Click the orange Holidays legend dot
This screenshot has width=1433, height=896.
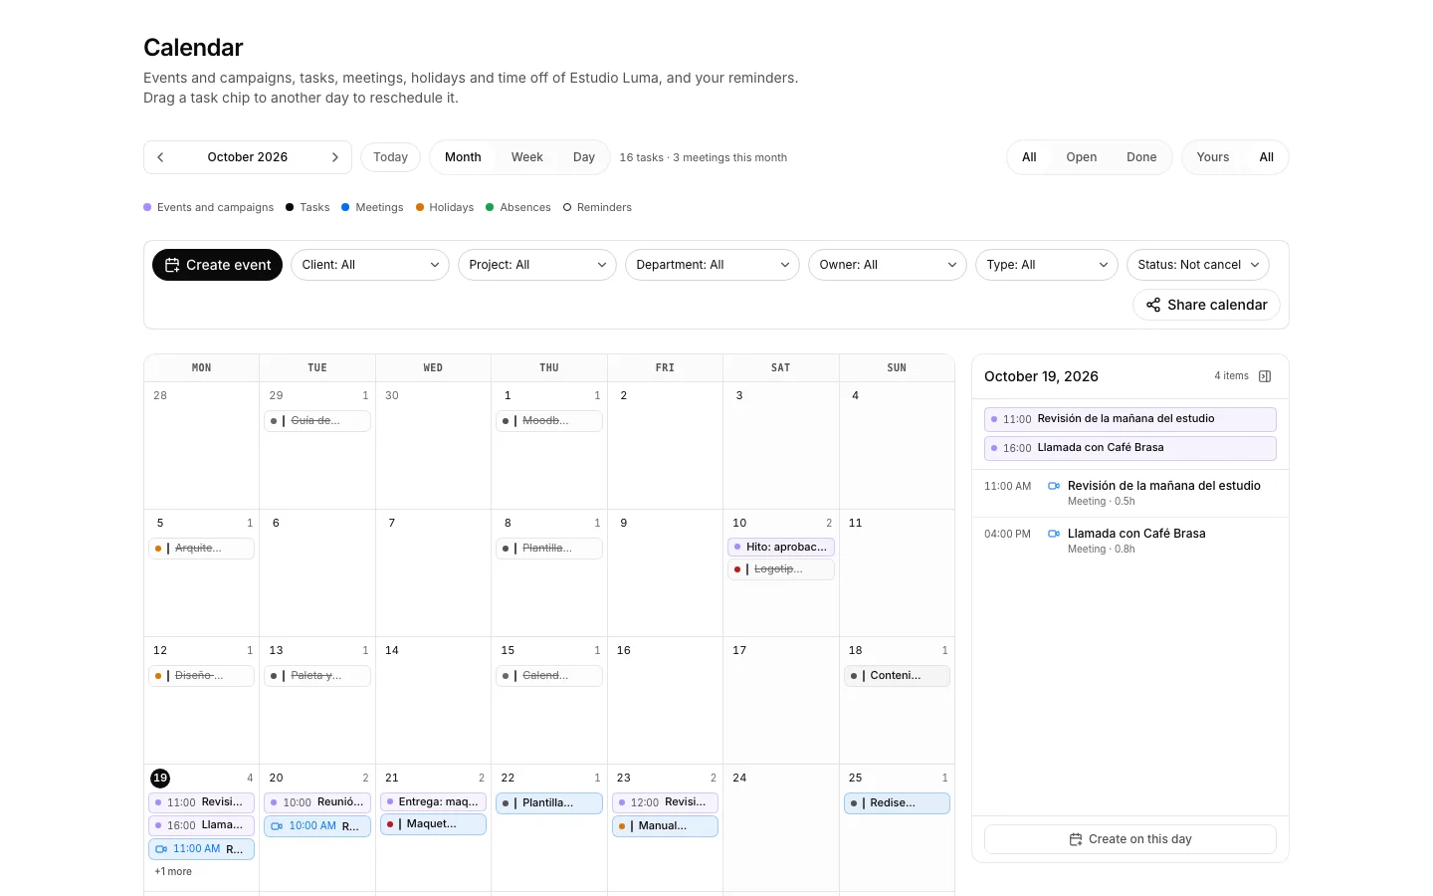tap(420, 207)
